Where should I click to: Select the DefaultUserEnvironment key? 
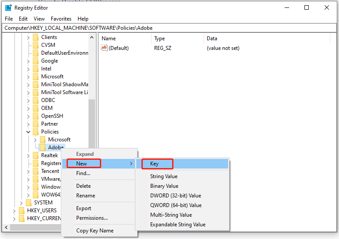pos(65,53)
